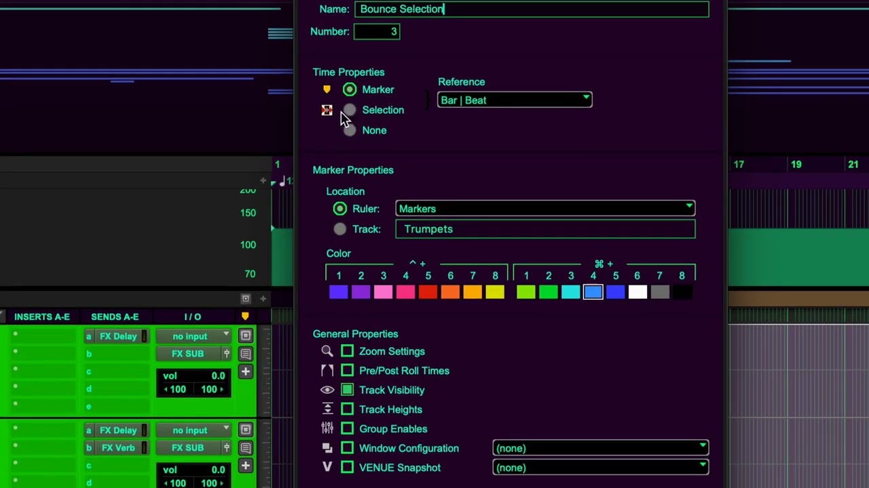Image resolution: width=869 pixels, height=488 pixels.
Task: Click the empty send slot b
Action: tap(118, 354)
